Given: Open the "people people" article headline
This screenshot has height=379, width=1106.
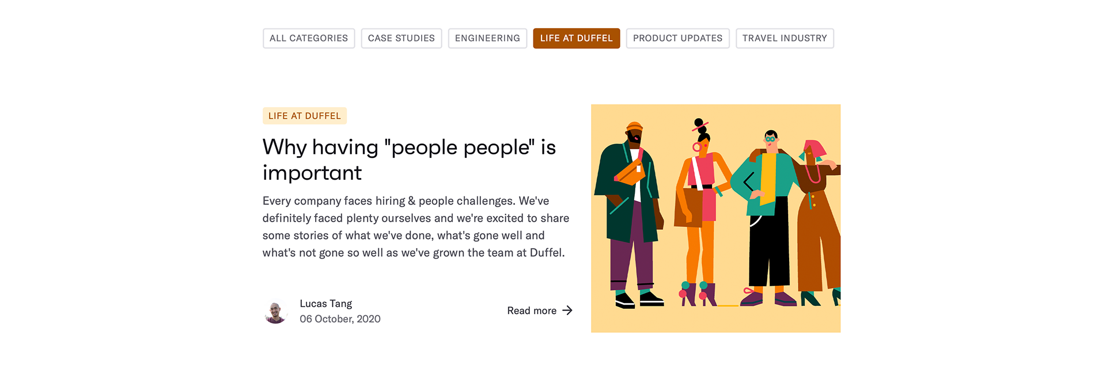Looking at the screenshot, I should coord(409,160).
